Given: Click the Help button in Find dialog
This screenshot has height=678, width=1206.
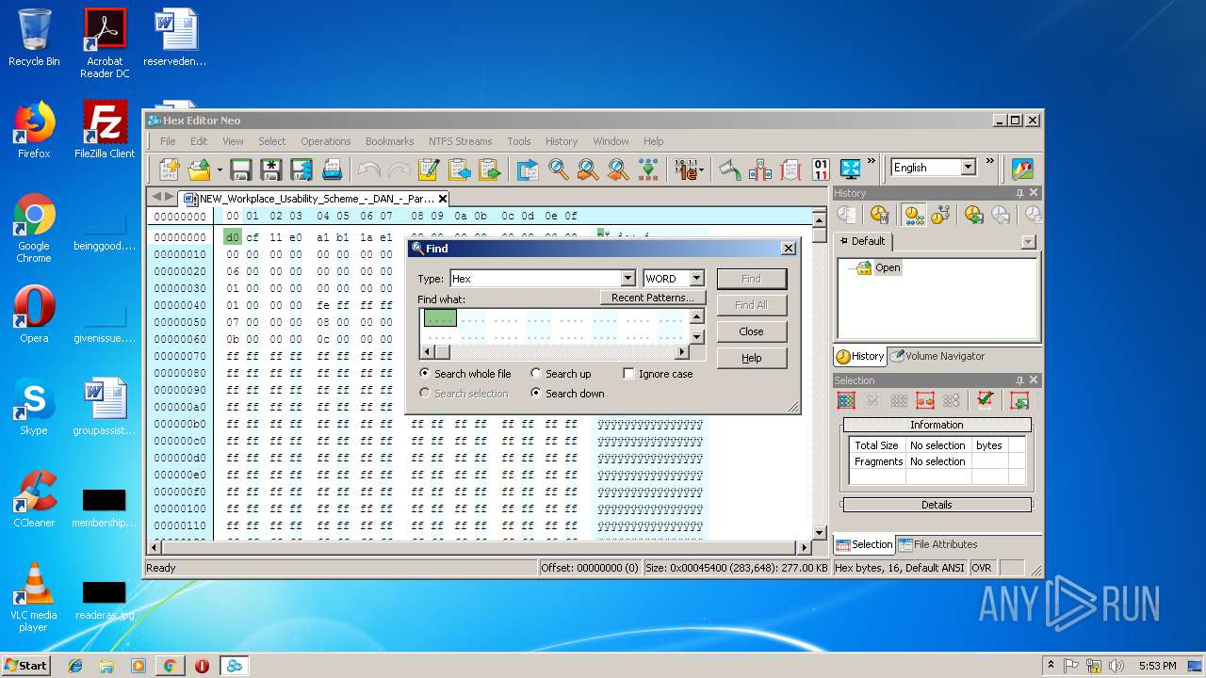Looking at the screenshot, I should (751, 358).
